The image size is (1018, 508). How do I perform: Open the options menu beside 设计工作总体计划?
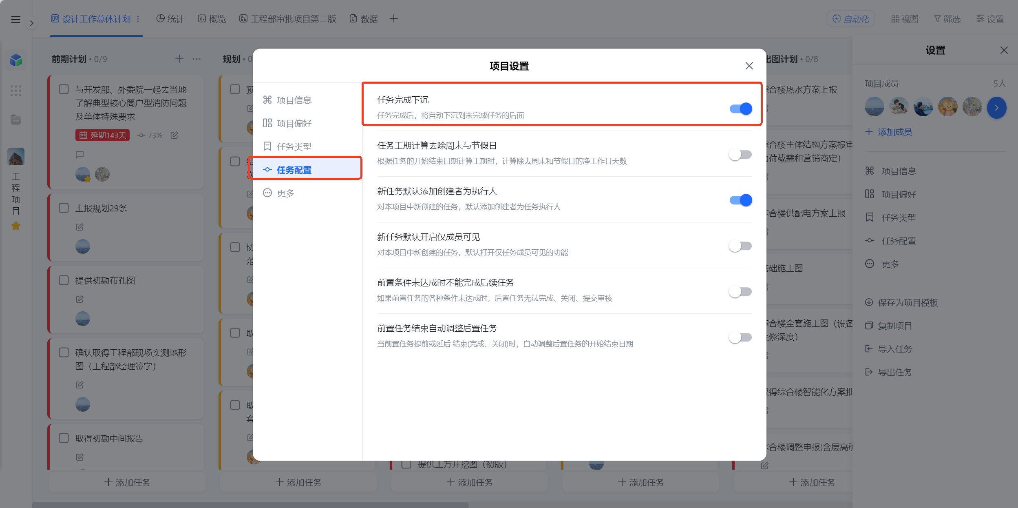(138, 19)
